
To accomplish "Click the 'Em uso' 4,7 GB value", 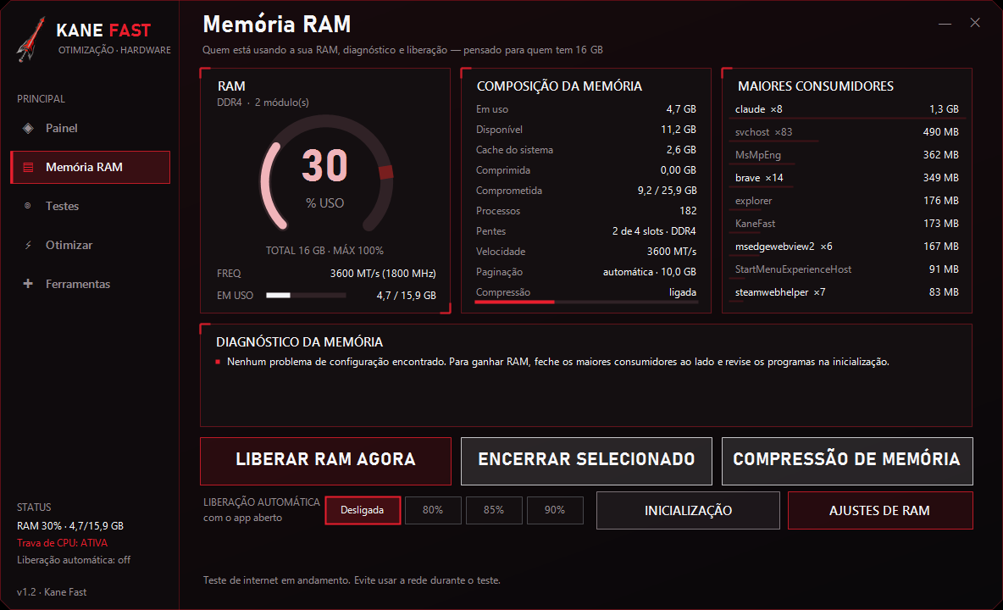I will click(681, 109).
